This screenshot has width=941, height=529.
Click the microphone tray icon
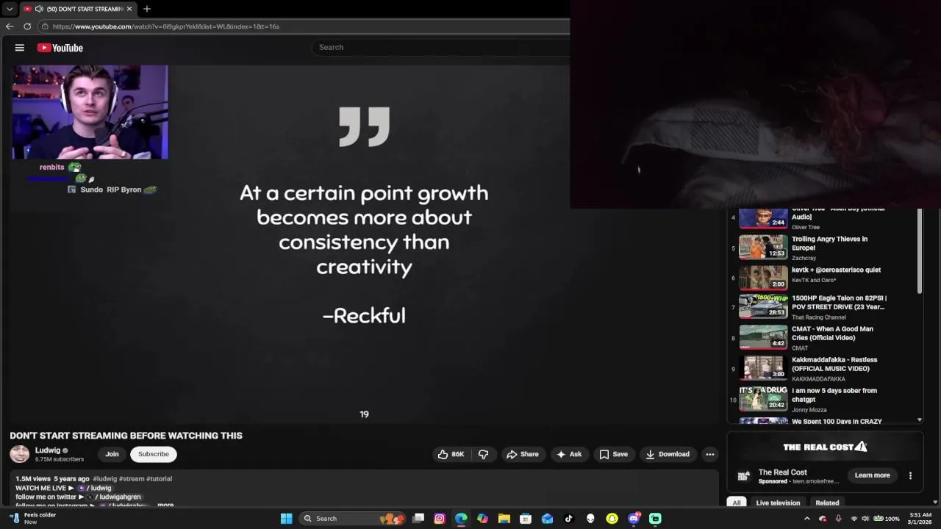pyautogui.click(x=838, y=519)
